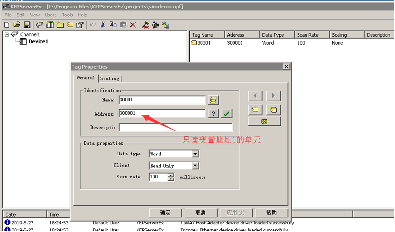Open the Data type dropdown

click(195, 154)
